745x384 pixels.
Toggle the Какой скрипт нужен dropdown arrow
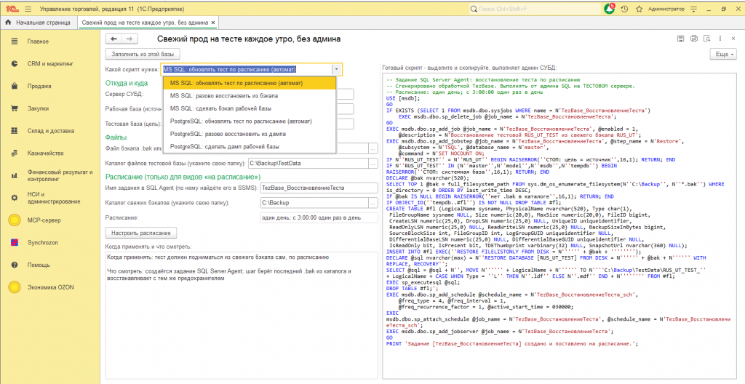tap(336, 69)
